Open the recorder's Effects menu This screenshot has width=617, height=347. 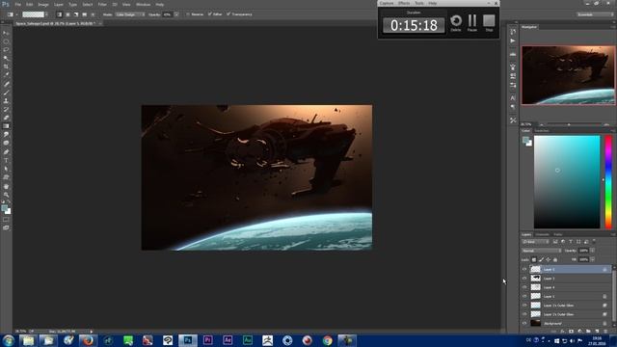tap(404, 3)
